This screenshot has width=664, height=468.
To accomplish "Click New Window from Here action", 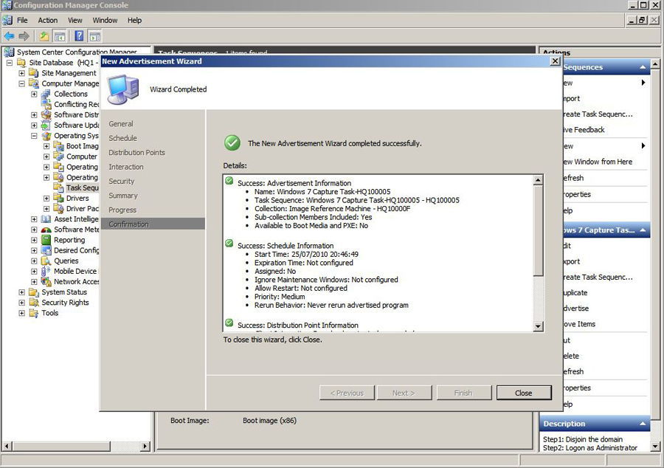I will pyautogui.click(x=598, y=162).
